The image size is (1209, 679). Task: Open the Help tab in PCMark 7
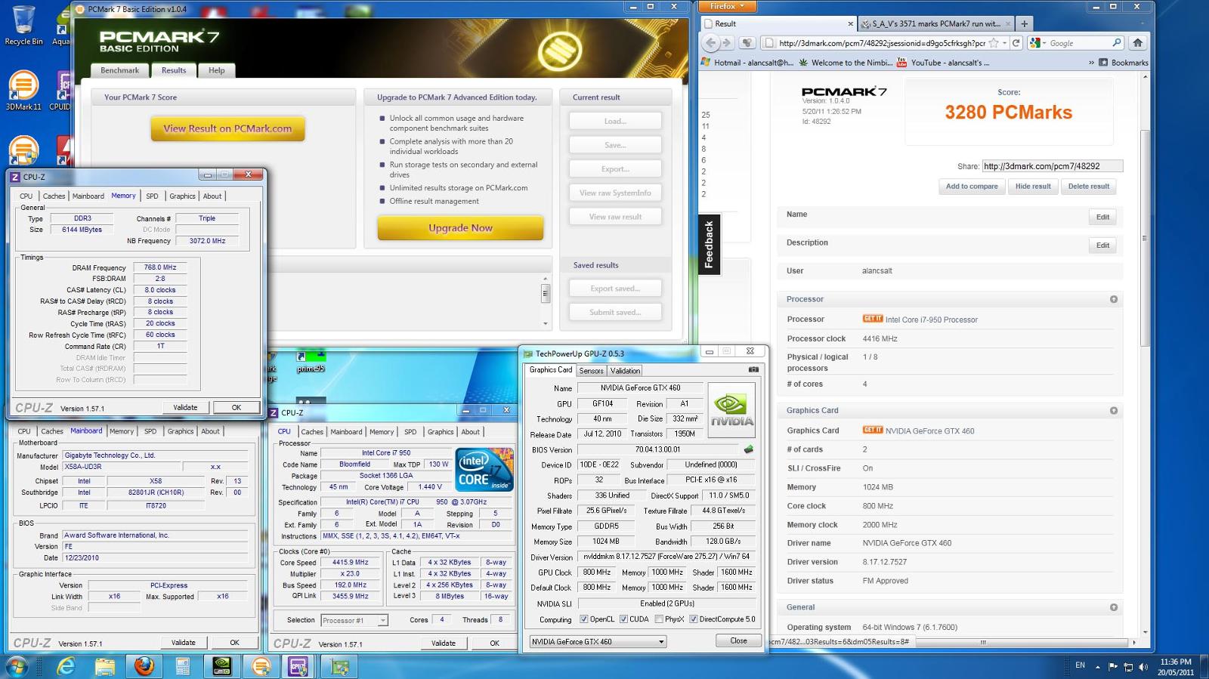(217, 70)
